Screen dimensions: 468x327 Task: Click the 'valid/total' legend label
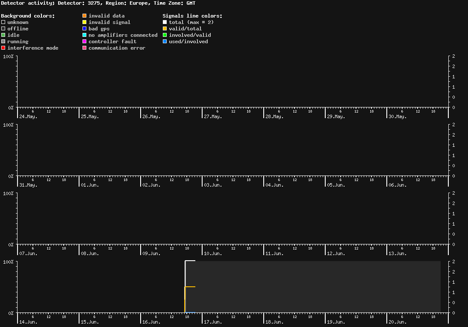pyautogui.click(x=185, y=29)
